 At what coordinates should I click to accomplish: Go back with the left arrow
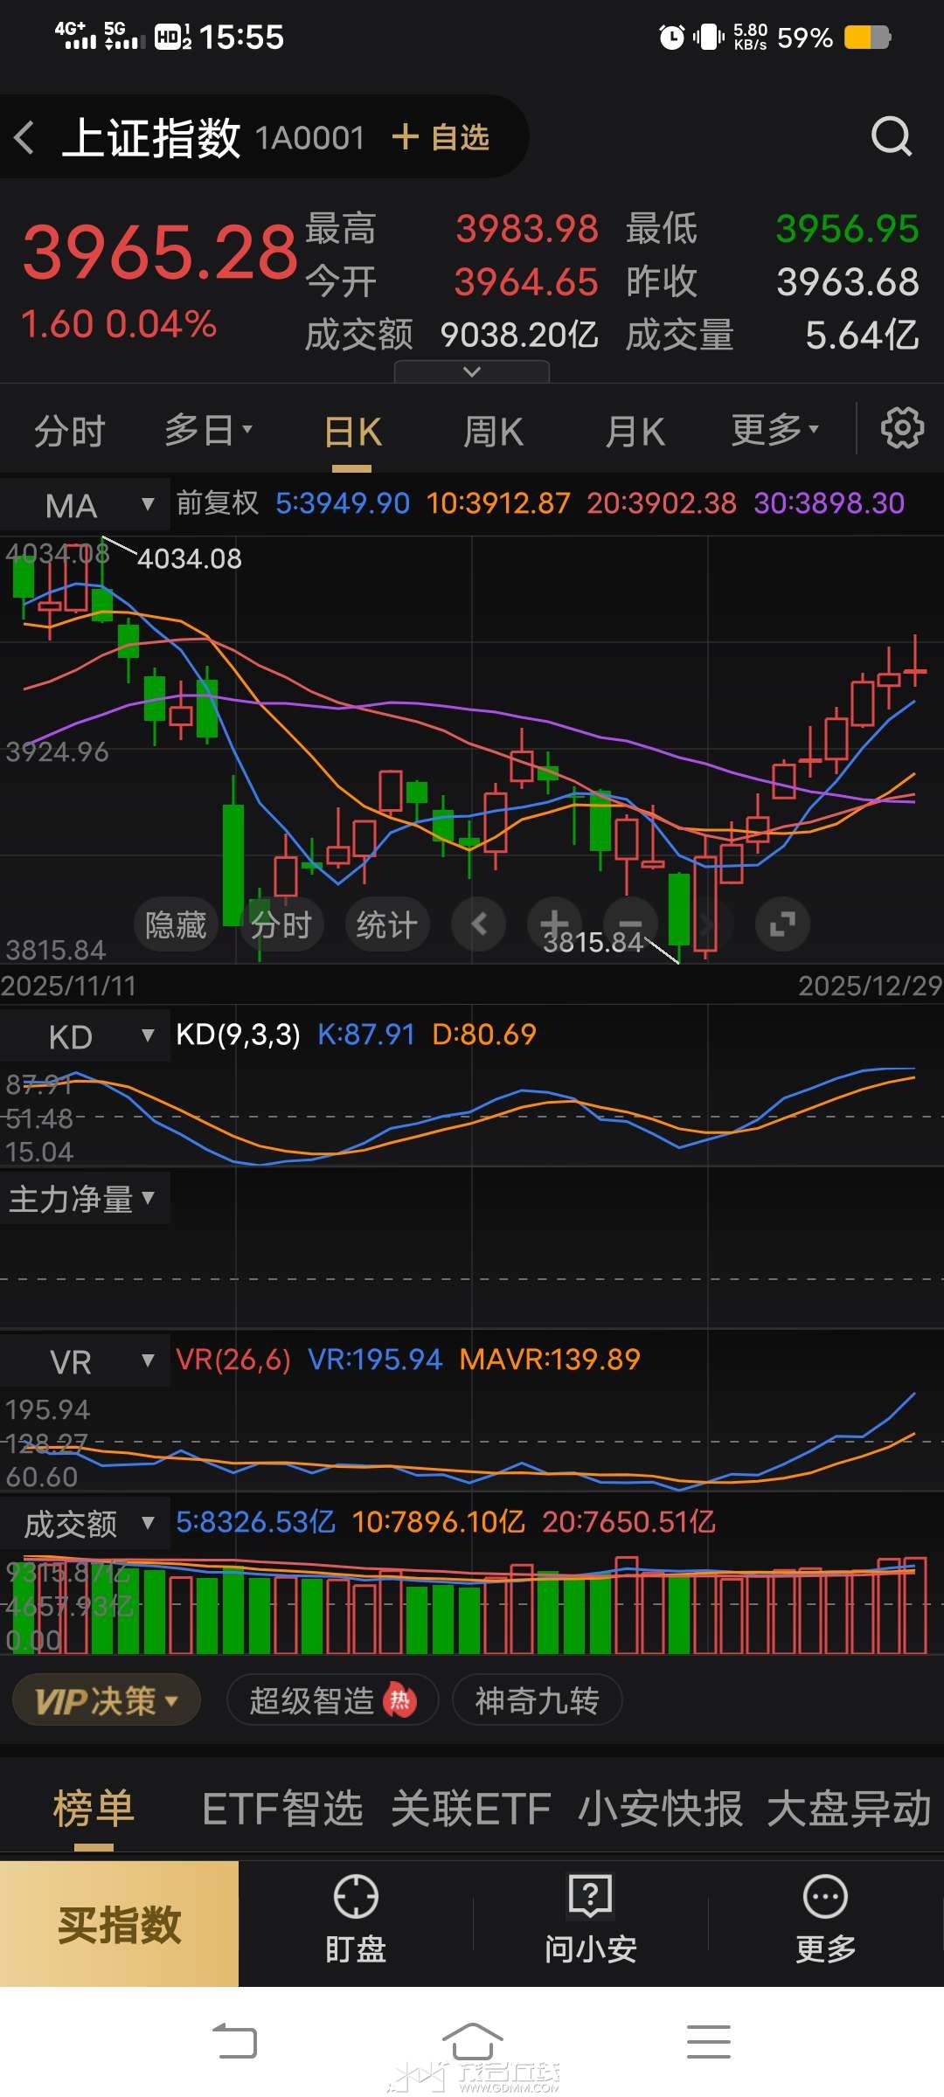25,137
